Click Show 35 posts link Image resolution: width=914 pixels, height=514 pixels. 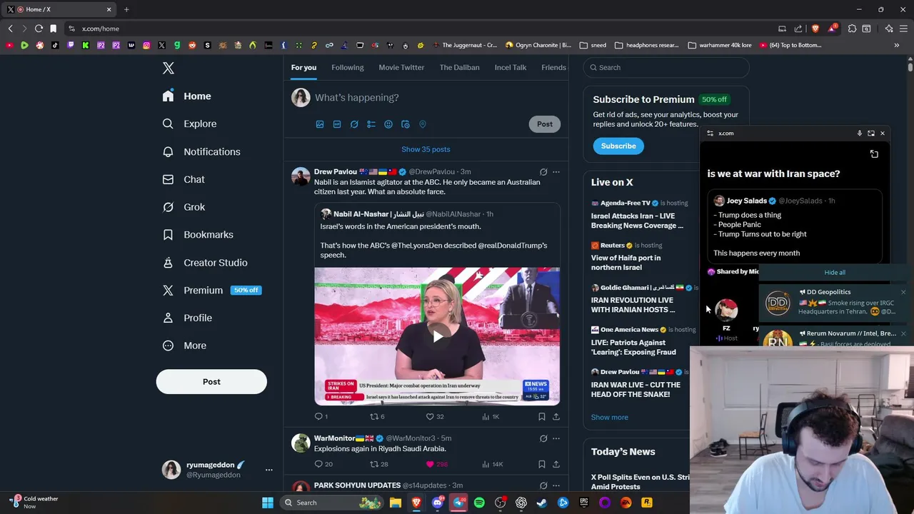tap(426, 149)
